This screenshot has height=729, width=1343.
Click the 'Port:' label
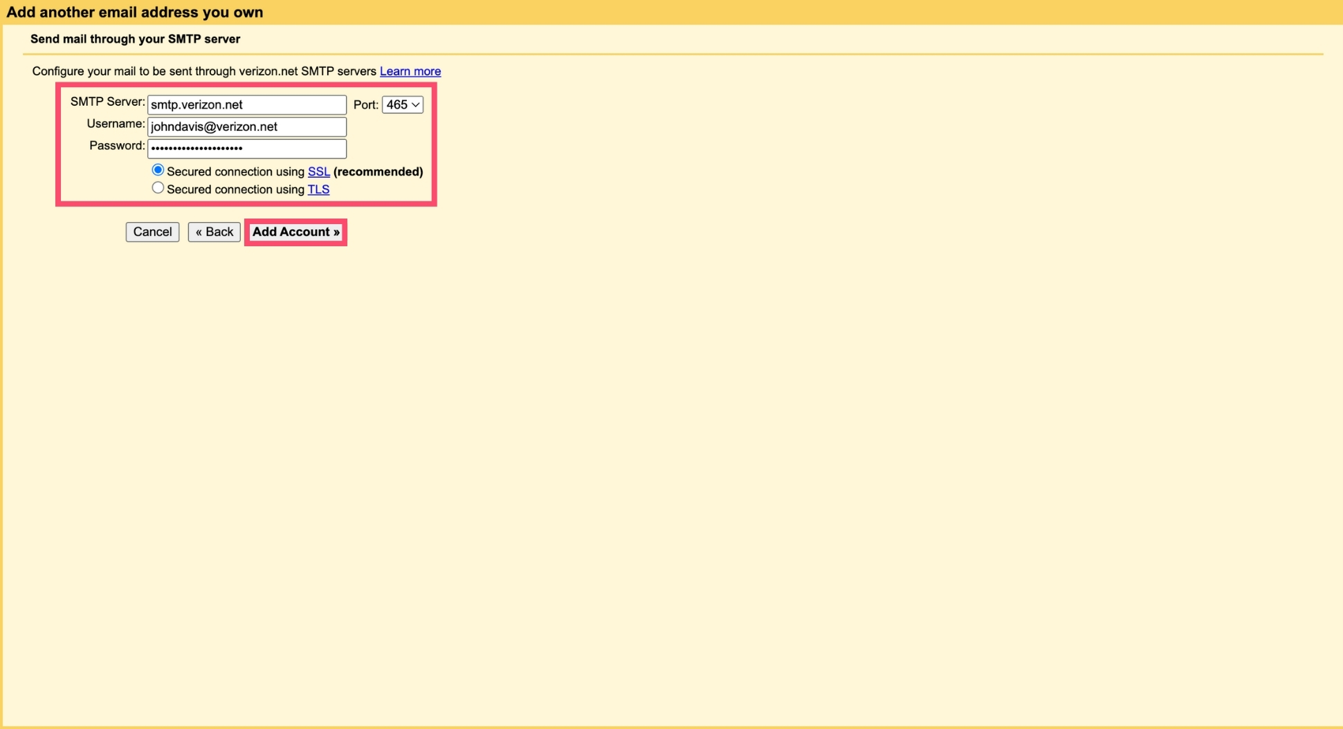(x=366, y=104)
